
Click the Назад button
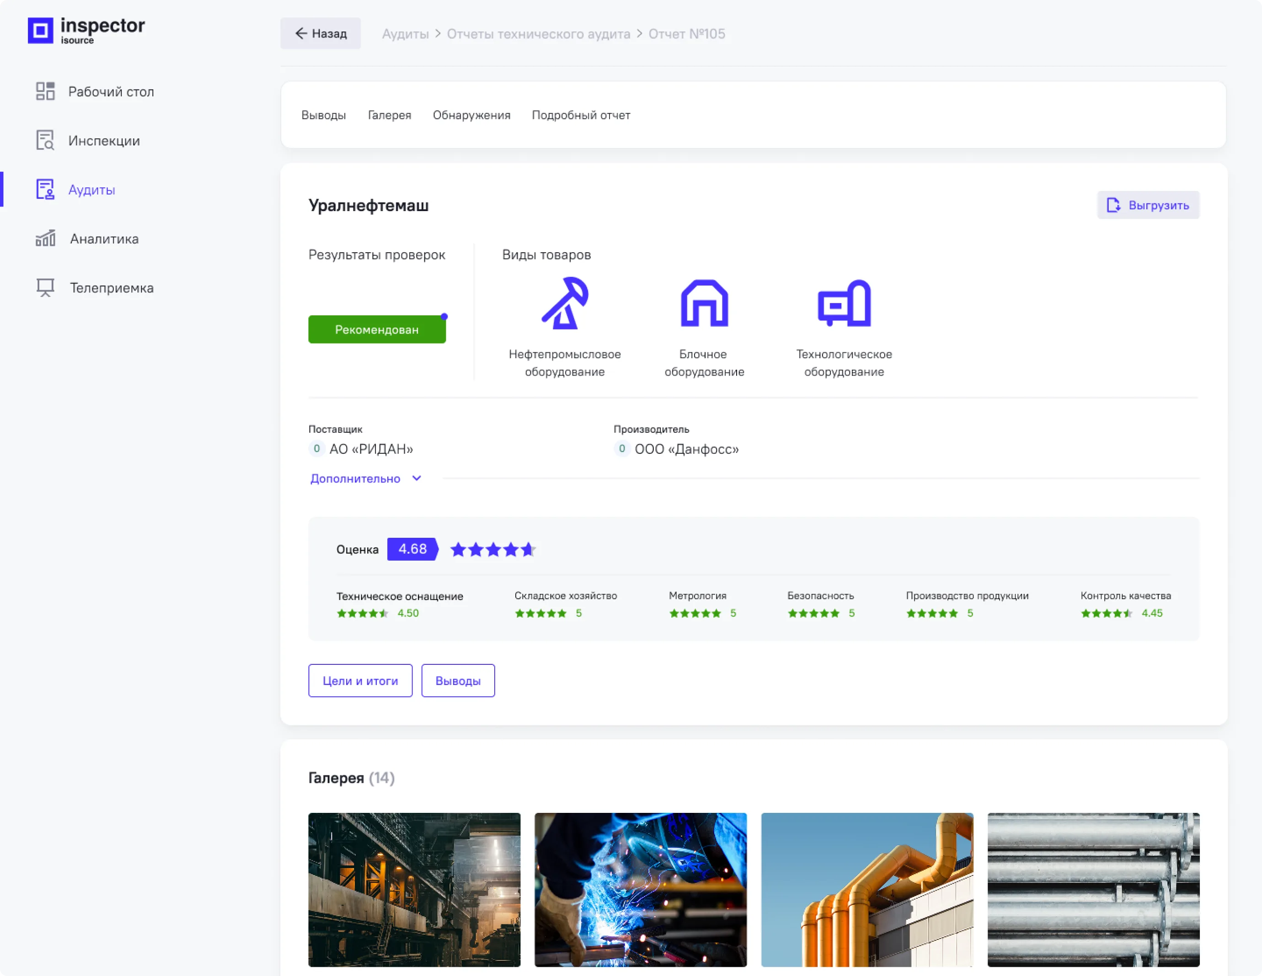(x=320, y=33)
